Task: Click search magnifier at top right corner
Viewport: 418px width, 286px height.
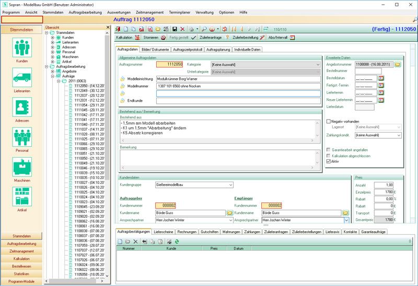Action: pyautogui.click(x=415, y=19)
